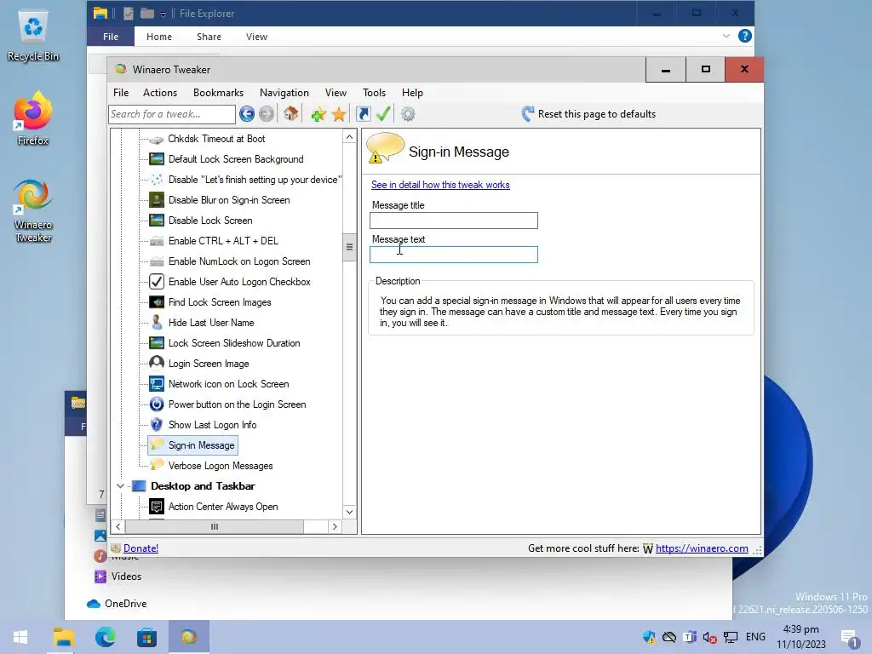The image size is (872, 654).
Task: Open See in detail how this tweak works link
Action: 440,185
